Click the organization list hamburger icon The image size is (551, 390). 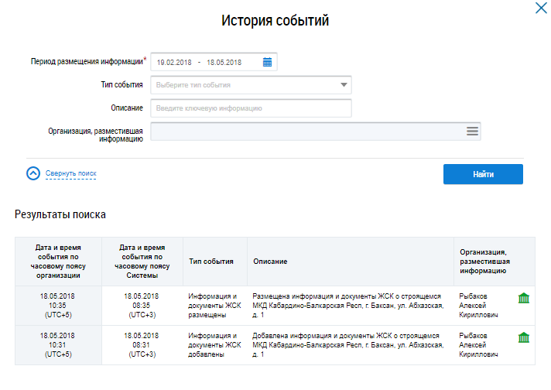(x=472, y=132)
